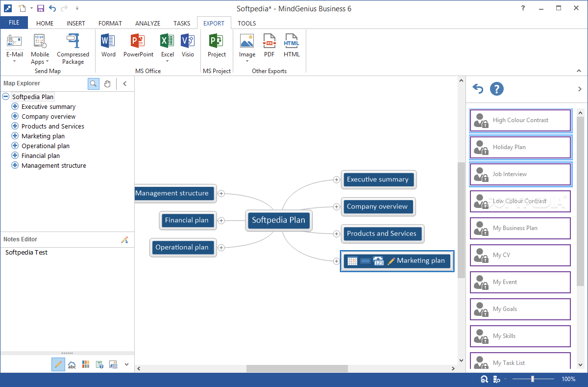Viewport: 588px width, 387px height.
Task: Open the colored grid categories panel icon
Action: coord(86,364)
